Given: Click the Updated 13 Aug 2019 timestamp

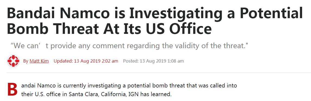Looking at the screenshot, I should coord(86,61).
